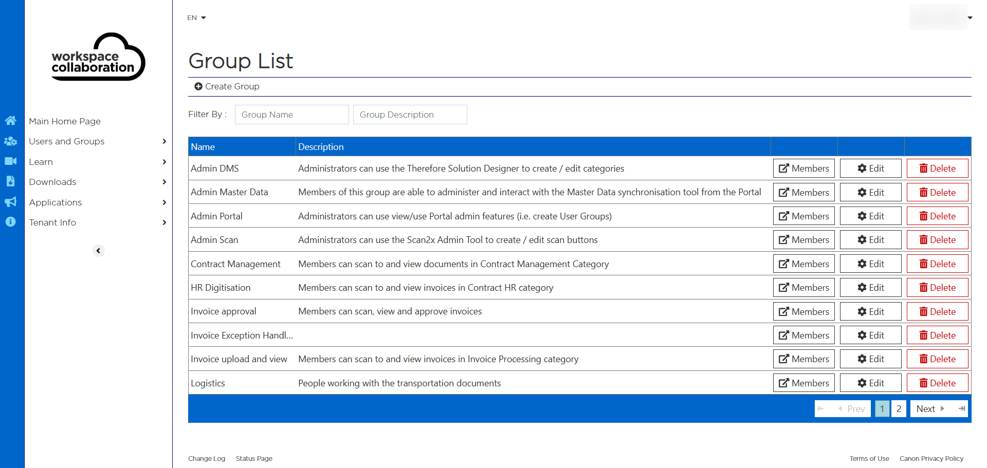View Members of the Logistics group

(803, 383)
